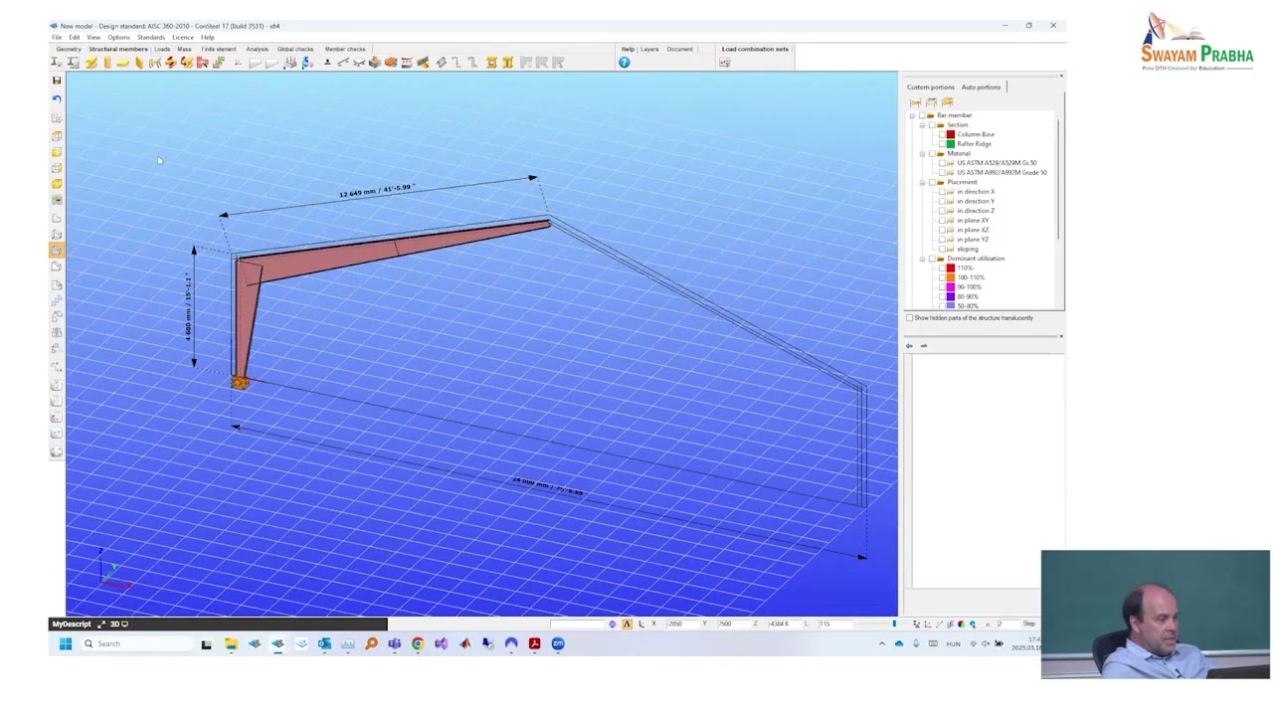This screenshot has height=716, width=1273.
Task: Select the Custom portions tab
Action: 930,88
